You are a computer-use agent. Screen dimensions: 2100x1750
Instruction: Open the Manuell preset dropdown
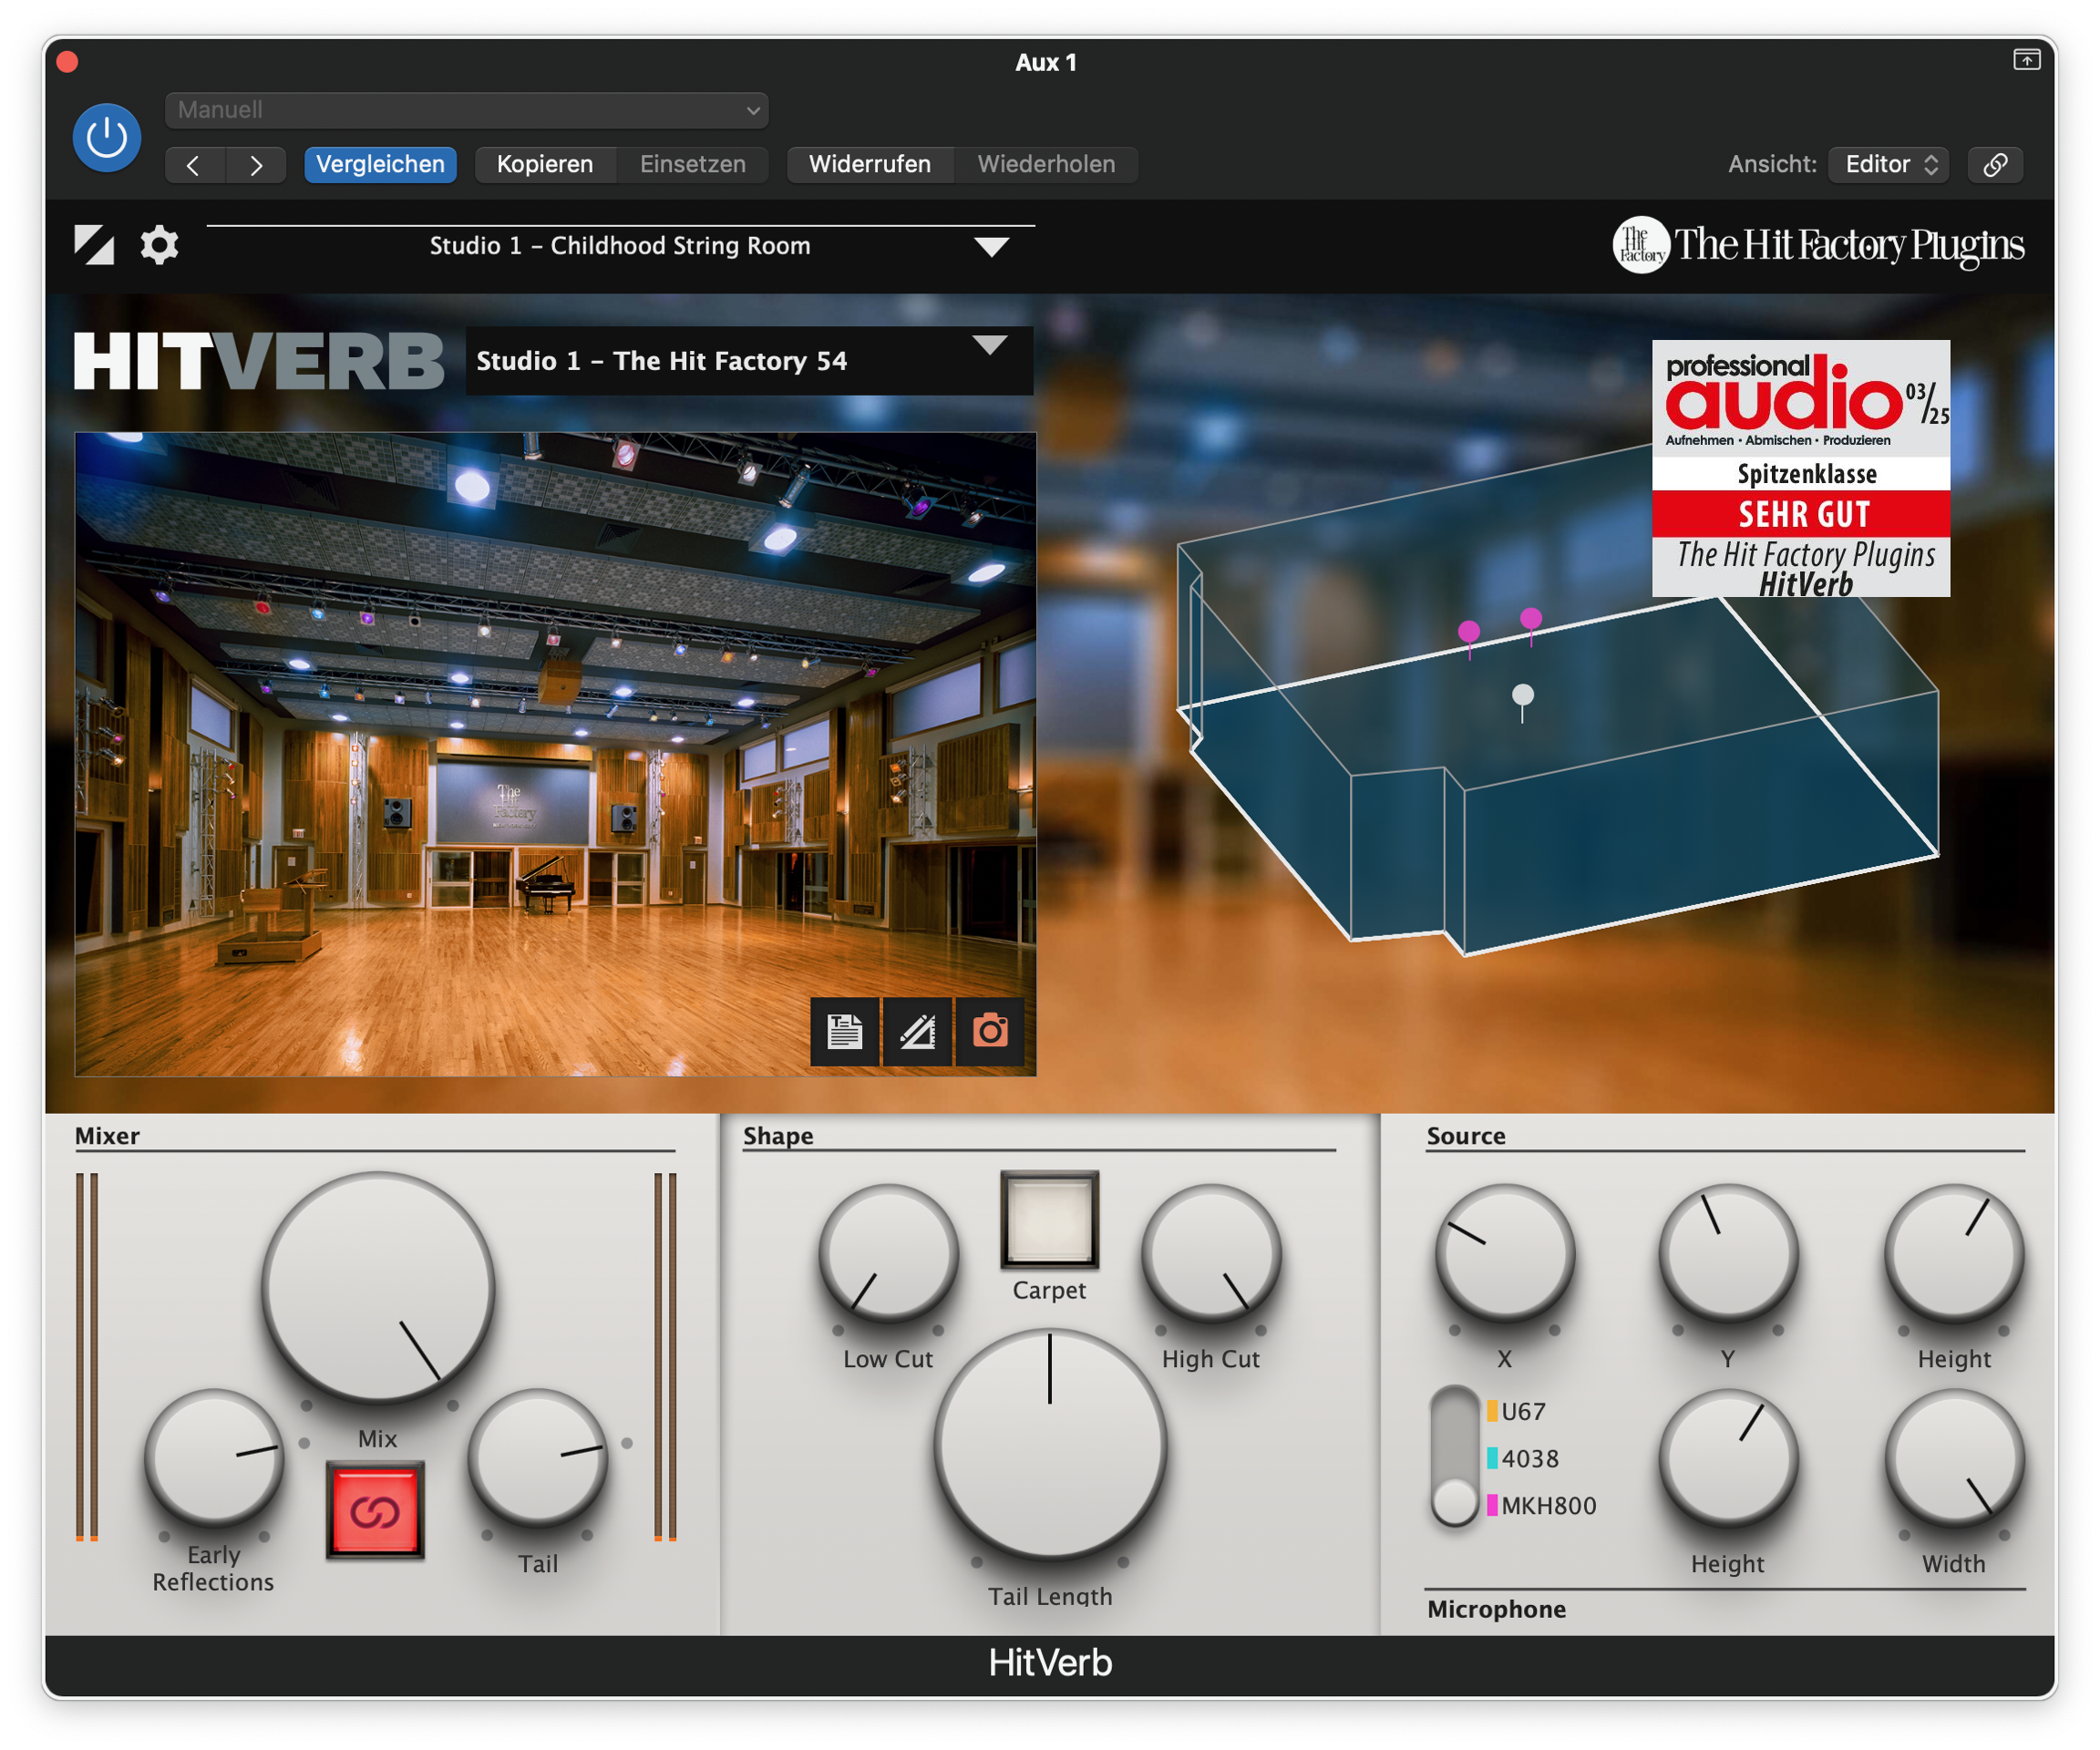[467, 110]
